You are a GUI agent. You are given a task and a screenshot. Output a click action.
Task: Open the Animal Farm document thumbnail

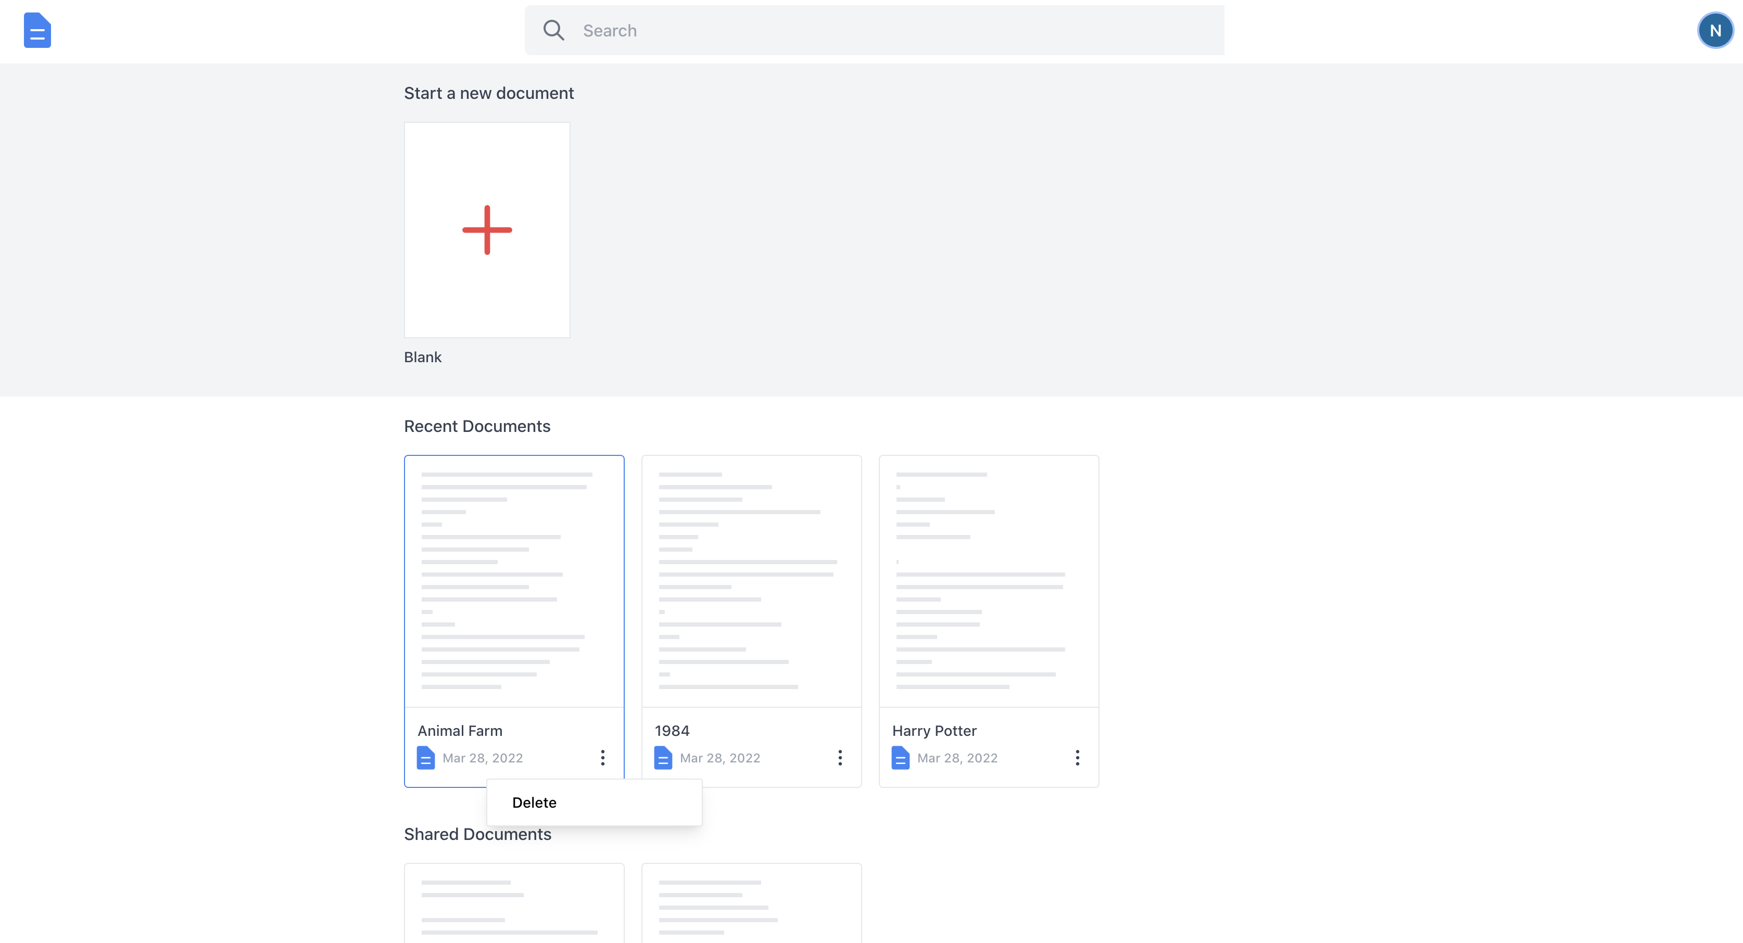pos(513,581)
